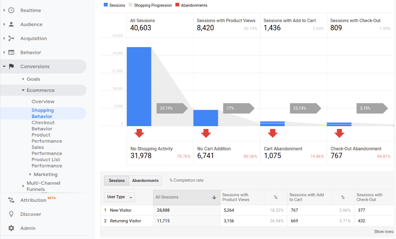Open the User Type dropdown
396x239 pixels.
(x=120, y=197)
